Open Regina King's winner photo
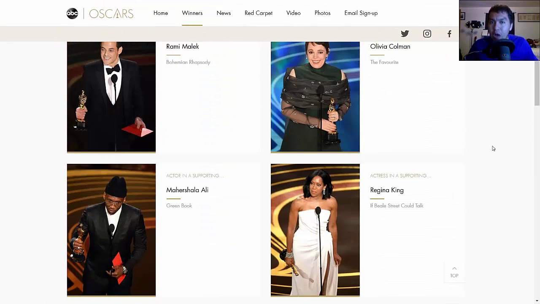The height and width of the screenshot is (304, 540). [x=315, y=230]
